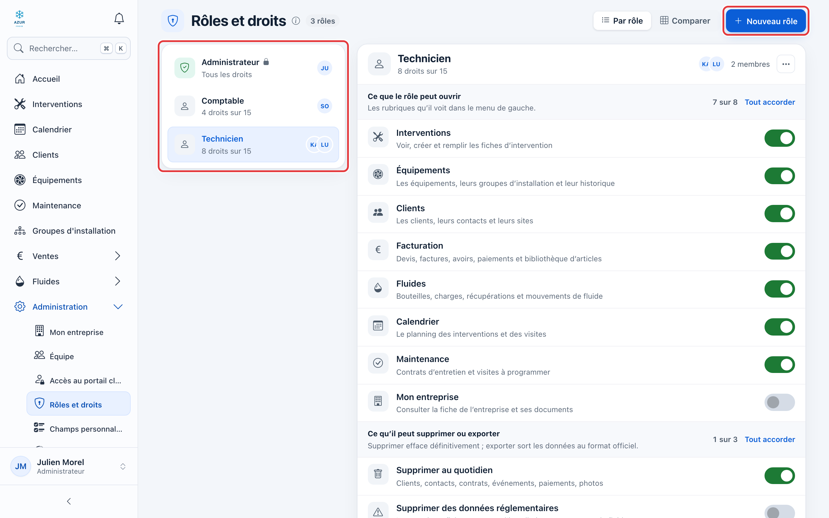
Task: Click the LU member avatar in Technicien header
Action: (x=716, y=64)
